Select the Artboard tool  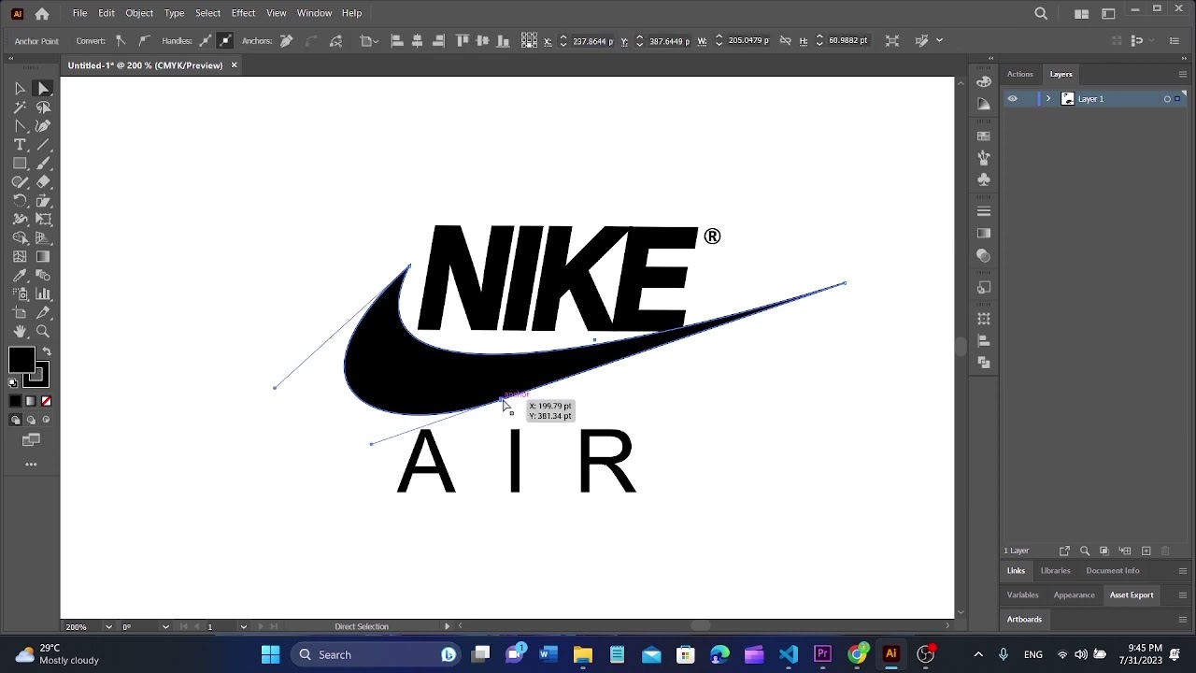point(20,313)
